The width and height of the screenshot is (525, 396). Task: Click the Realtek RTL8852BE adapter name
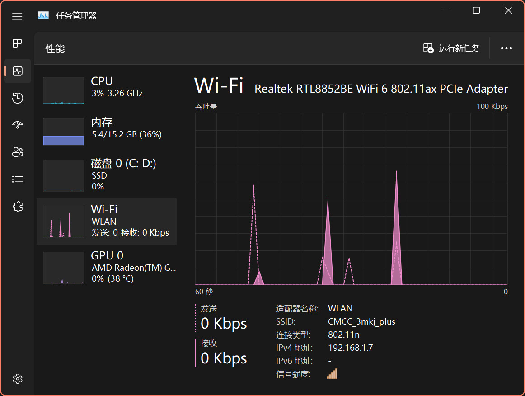click(x=381, y=89)
